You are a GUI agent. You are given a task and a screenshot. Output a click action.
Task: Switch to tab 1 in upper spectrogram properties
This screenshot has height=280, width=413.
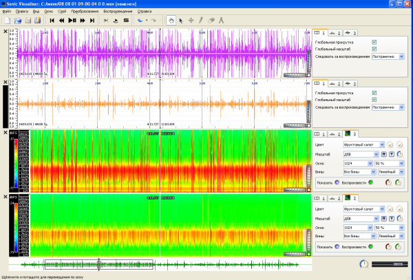[x=320, y=134]
